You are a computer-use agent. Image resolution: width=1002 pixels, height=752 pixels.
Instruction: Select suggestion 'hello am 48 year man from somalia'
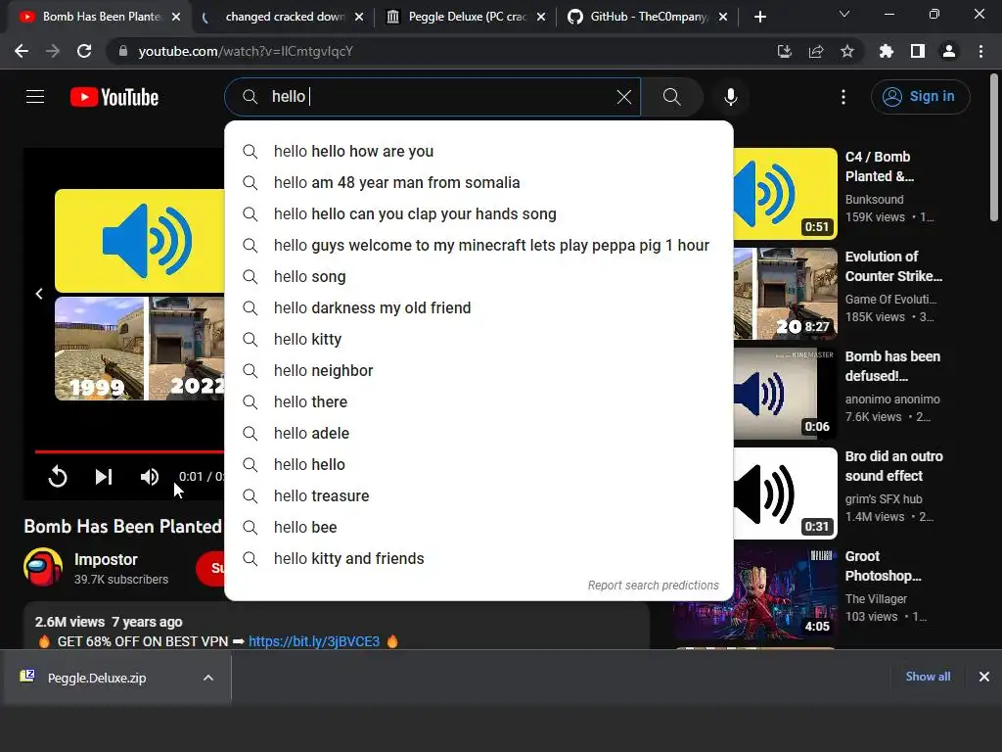point(478,182)
